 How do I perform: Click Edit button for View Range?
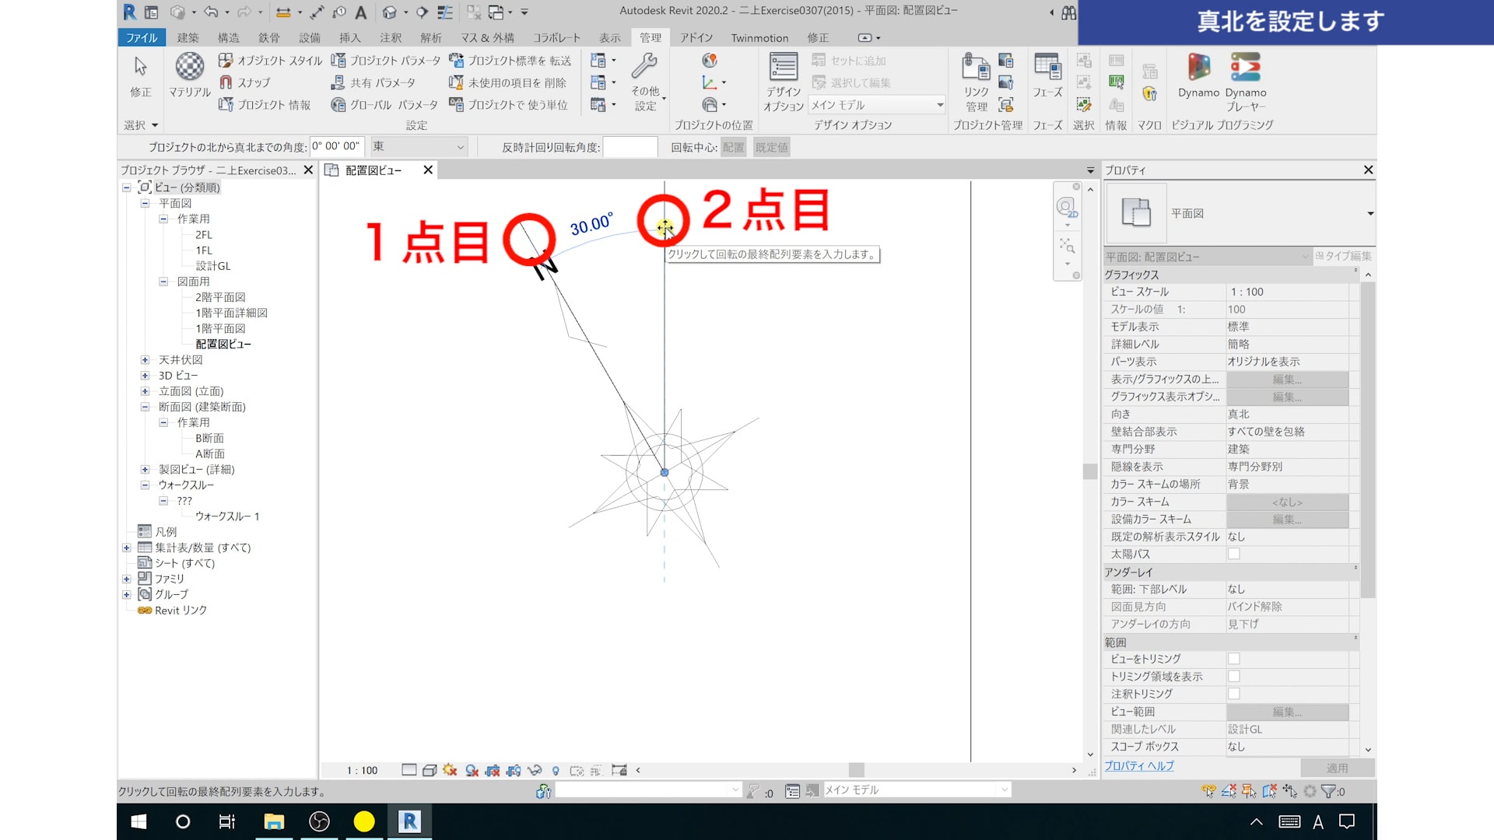click(1286, 712)
